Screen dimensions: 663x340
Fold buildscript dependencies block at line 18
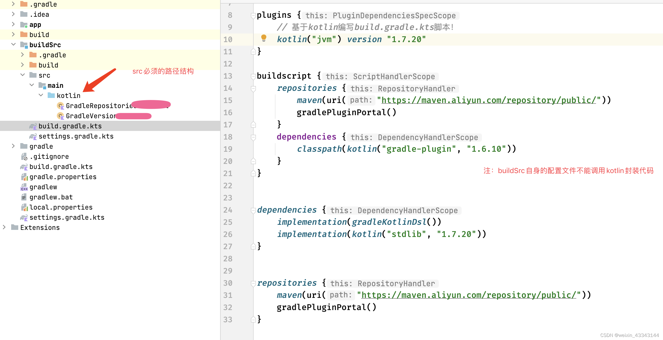253,137
